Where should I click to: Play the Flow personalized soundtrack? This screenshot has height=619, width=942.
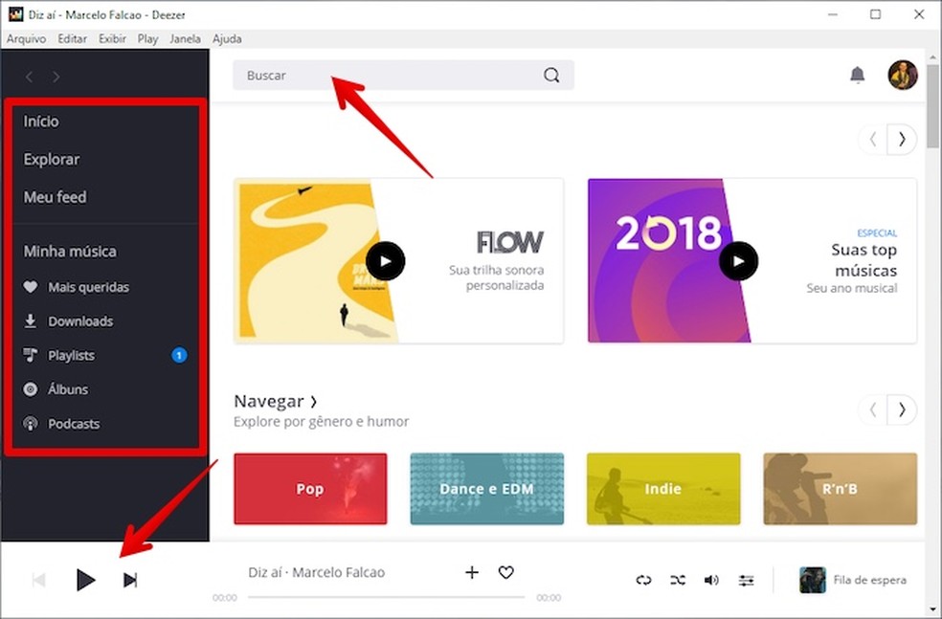coord(386,260)
